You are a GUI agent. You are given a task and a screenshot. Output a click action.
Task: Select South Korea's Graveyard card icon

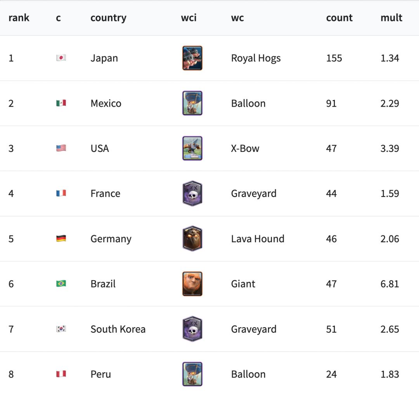tap(192, 329)
